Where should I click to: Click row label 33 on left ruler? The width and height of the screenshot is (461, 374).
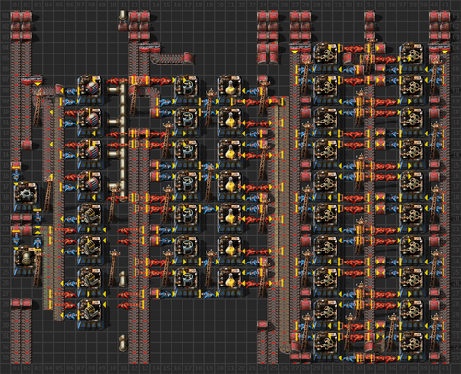click(6, 358)
